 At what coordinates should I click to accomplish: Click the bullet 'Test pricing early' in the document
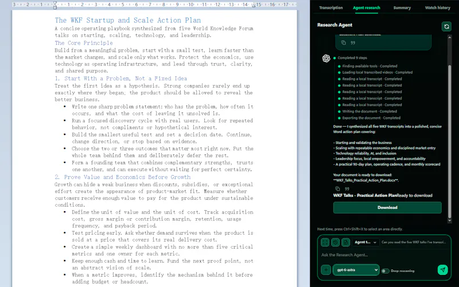pos(162,236)
